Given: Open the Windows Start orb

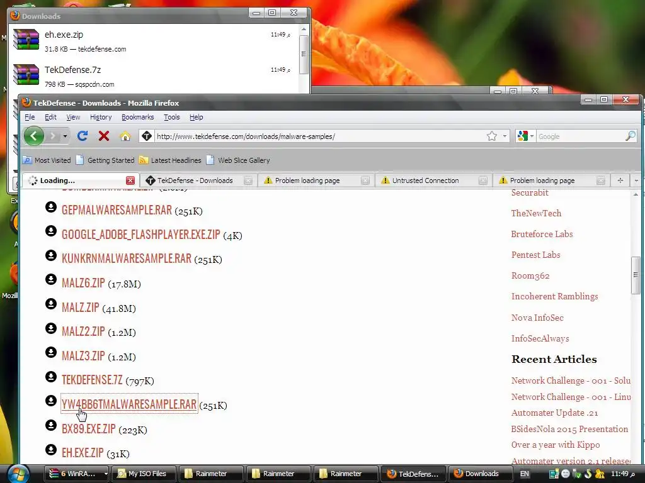Looking at the screenshot, I should [x=18, y=474].
